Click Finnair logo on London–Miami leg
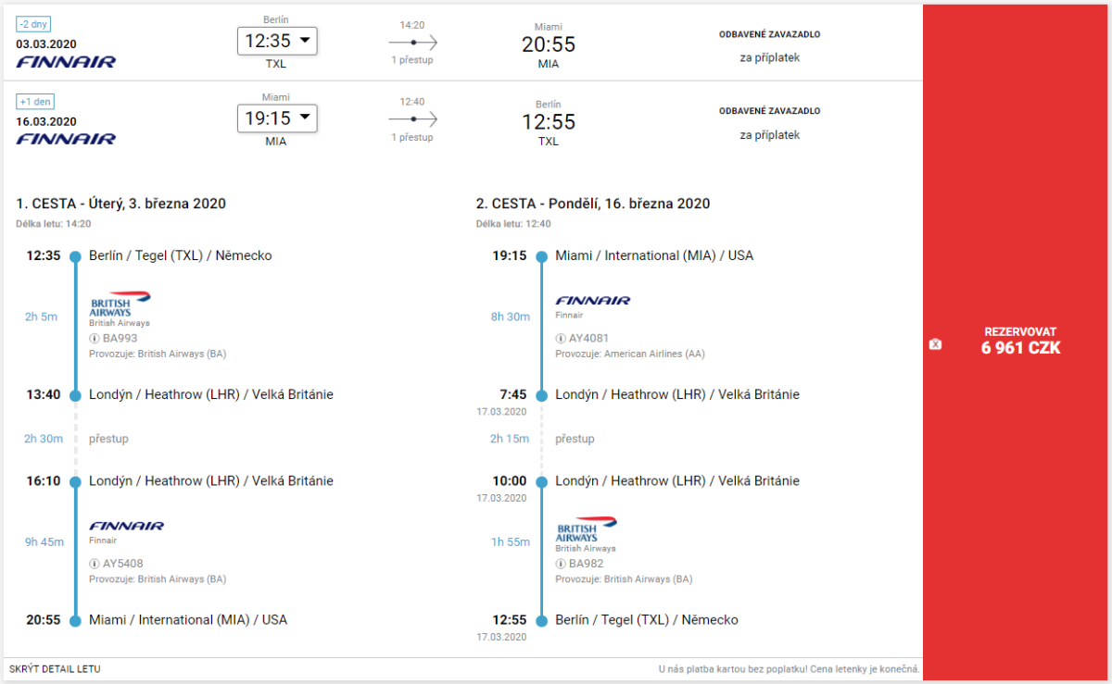The height and width of the screenshot is (684, 1112). 126,526
